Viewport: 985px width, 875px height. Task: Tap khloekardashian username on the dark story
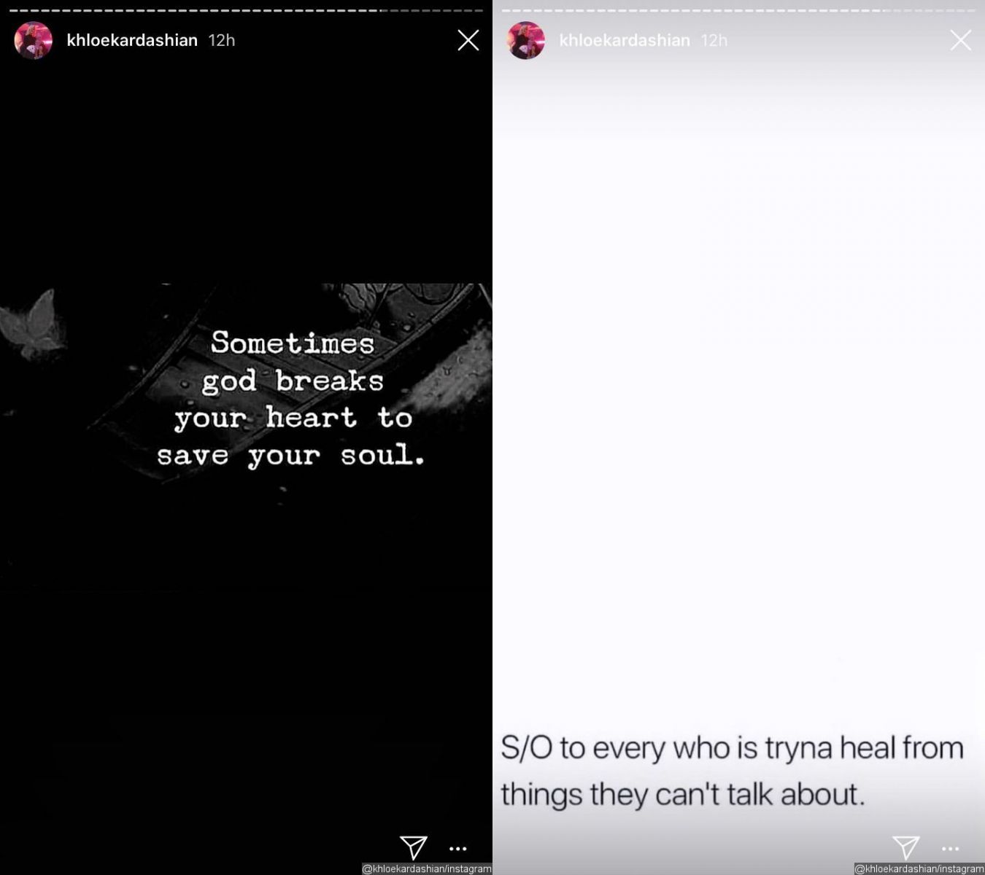coord(132,40)
